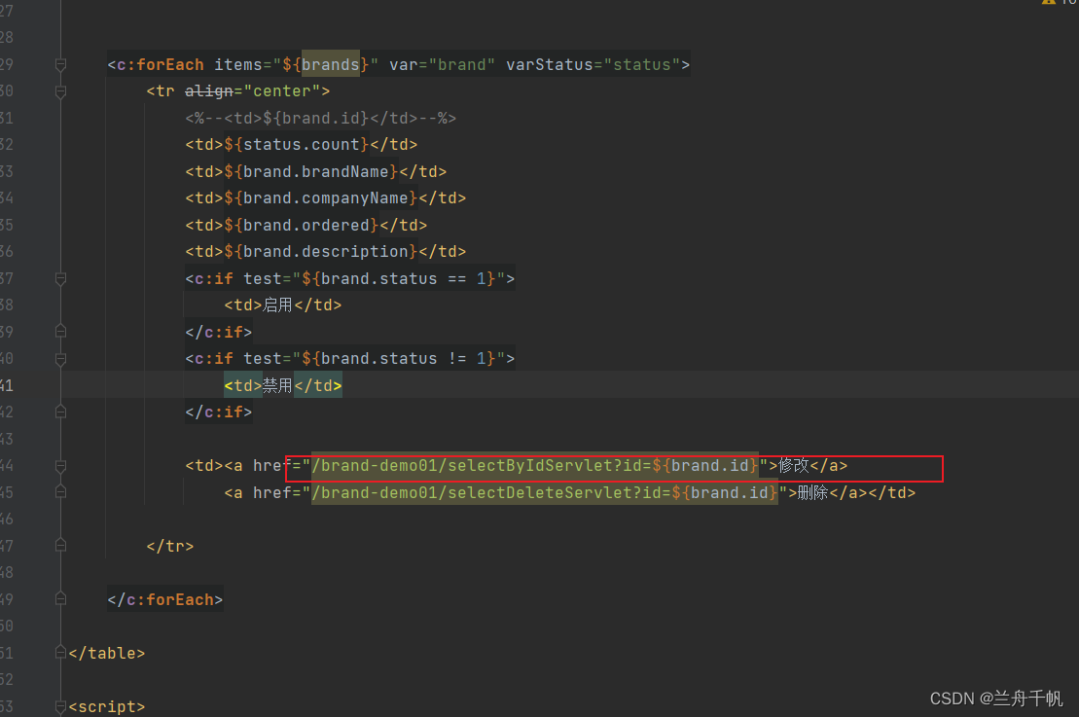Fold the c:if brand.status != 1 block
The image size is (1079, 717).
[60, 358]
